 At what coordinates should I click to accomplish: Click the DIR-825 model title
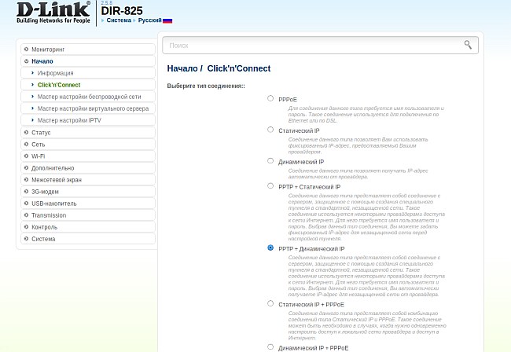[x=122, y=11]
